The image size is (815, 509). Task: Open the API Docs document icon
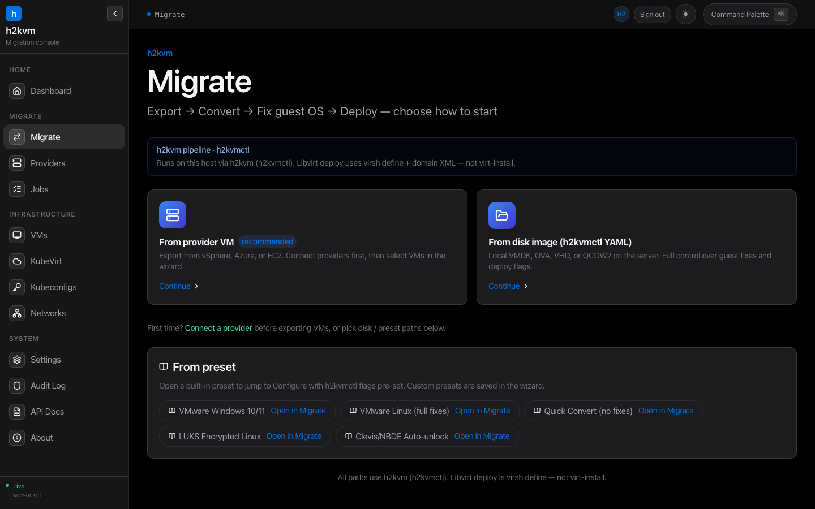(x=17, y=412)
